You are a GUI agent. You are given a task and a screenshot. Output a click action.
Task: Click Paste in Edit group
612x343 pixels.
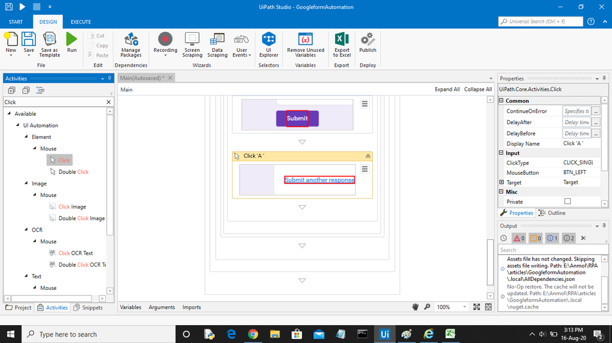[99, 55]
